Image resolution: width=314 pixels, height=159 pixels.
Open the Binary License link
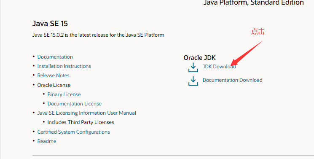click(64, 94)
